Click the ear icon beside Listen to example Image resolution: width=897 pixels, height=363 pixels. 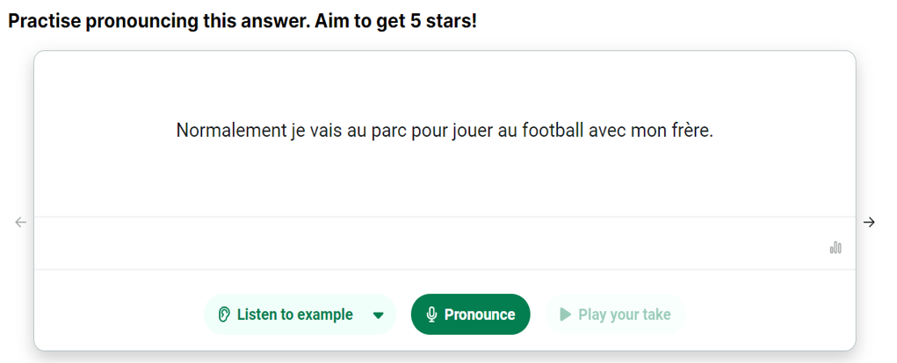coord(224,315)
